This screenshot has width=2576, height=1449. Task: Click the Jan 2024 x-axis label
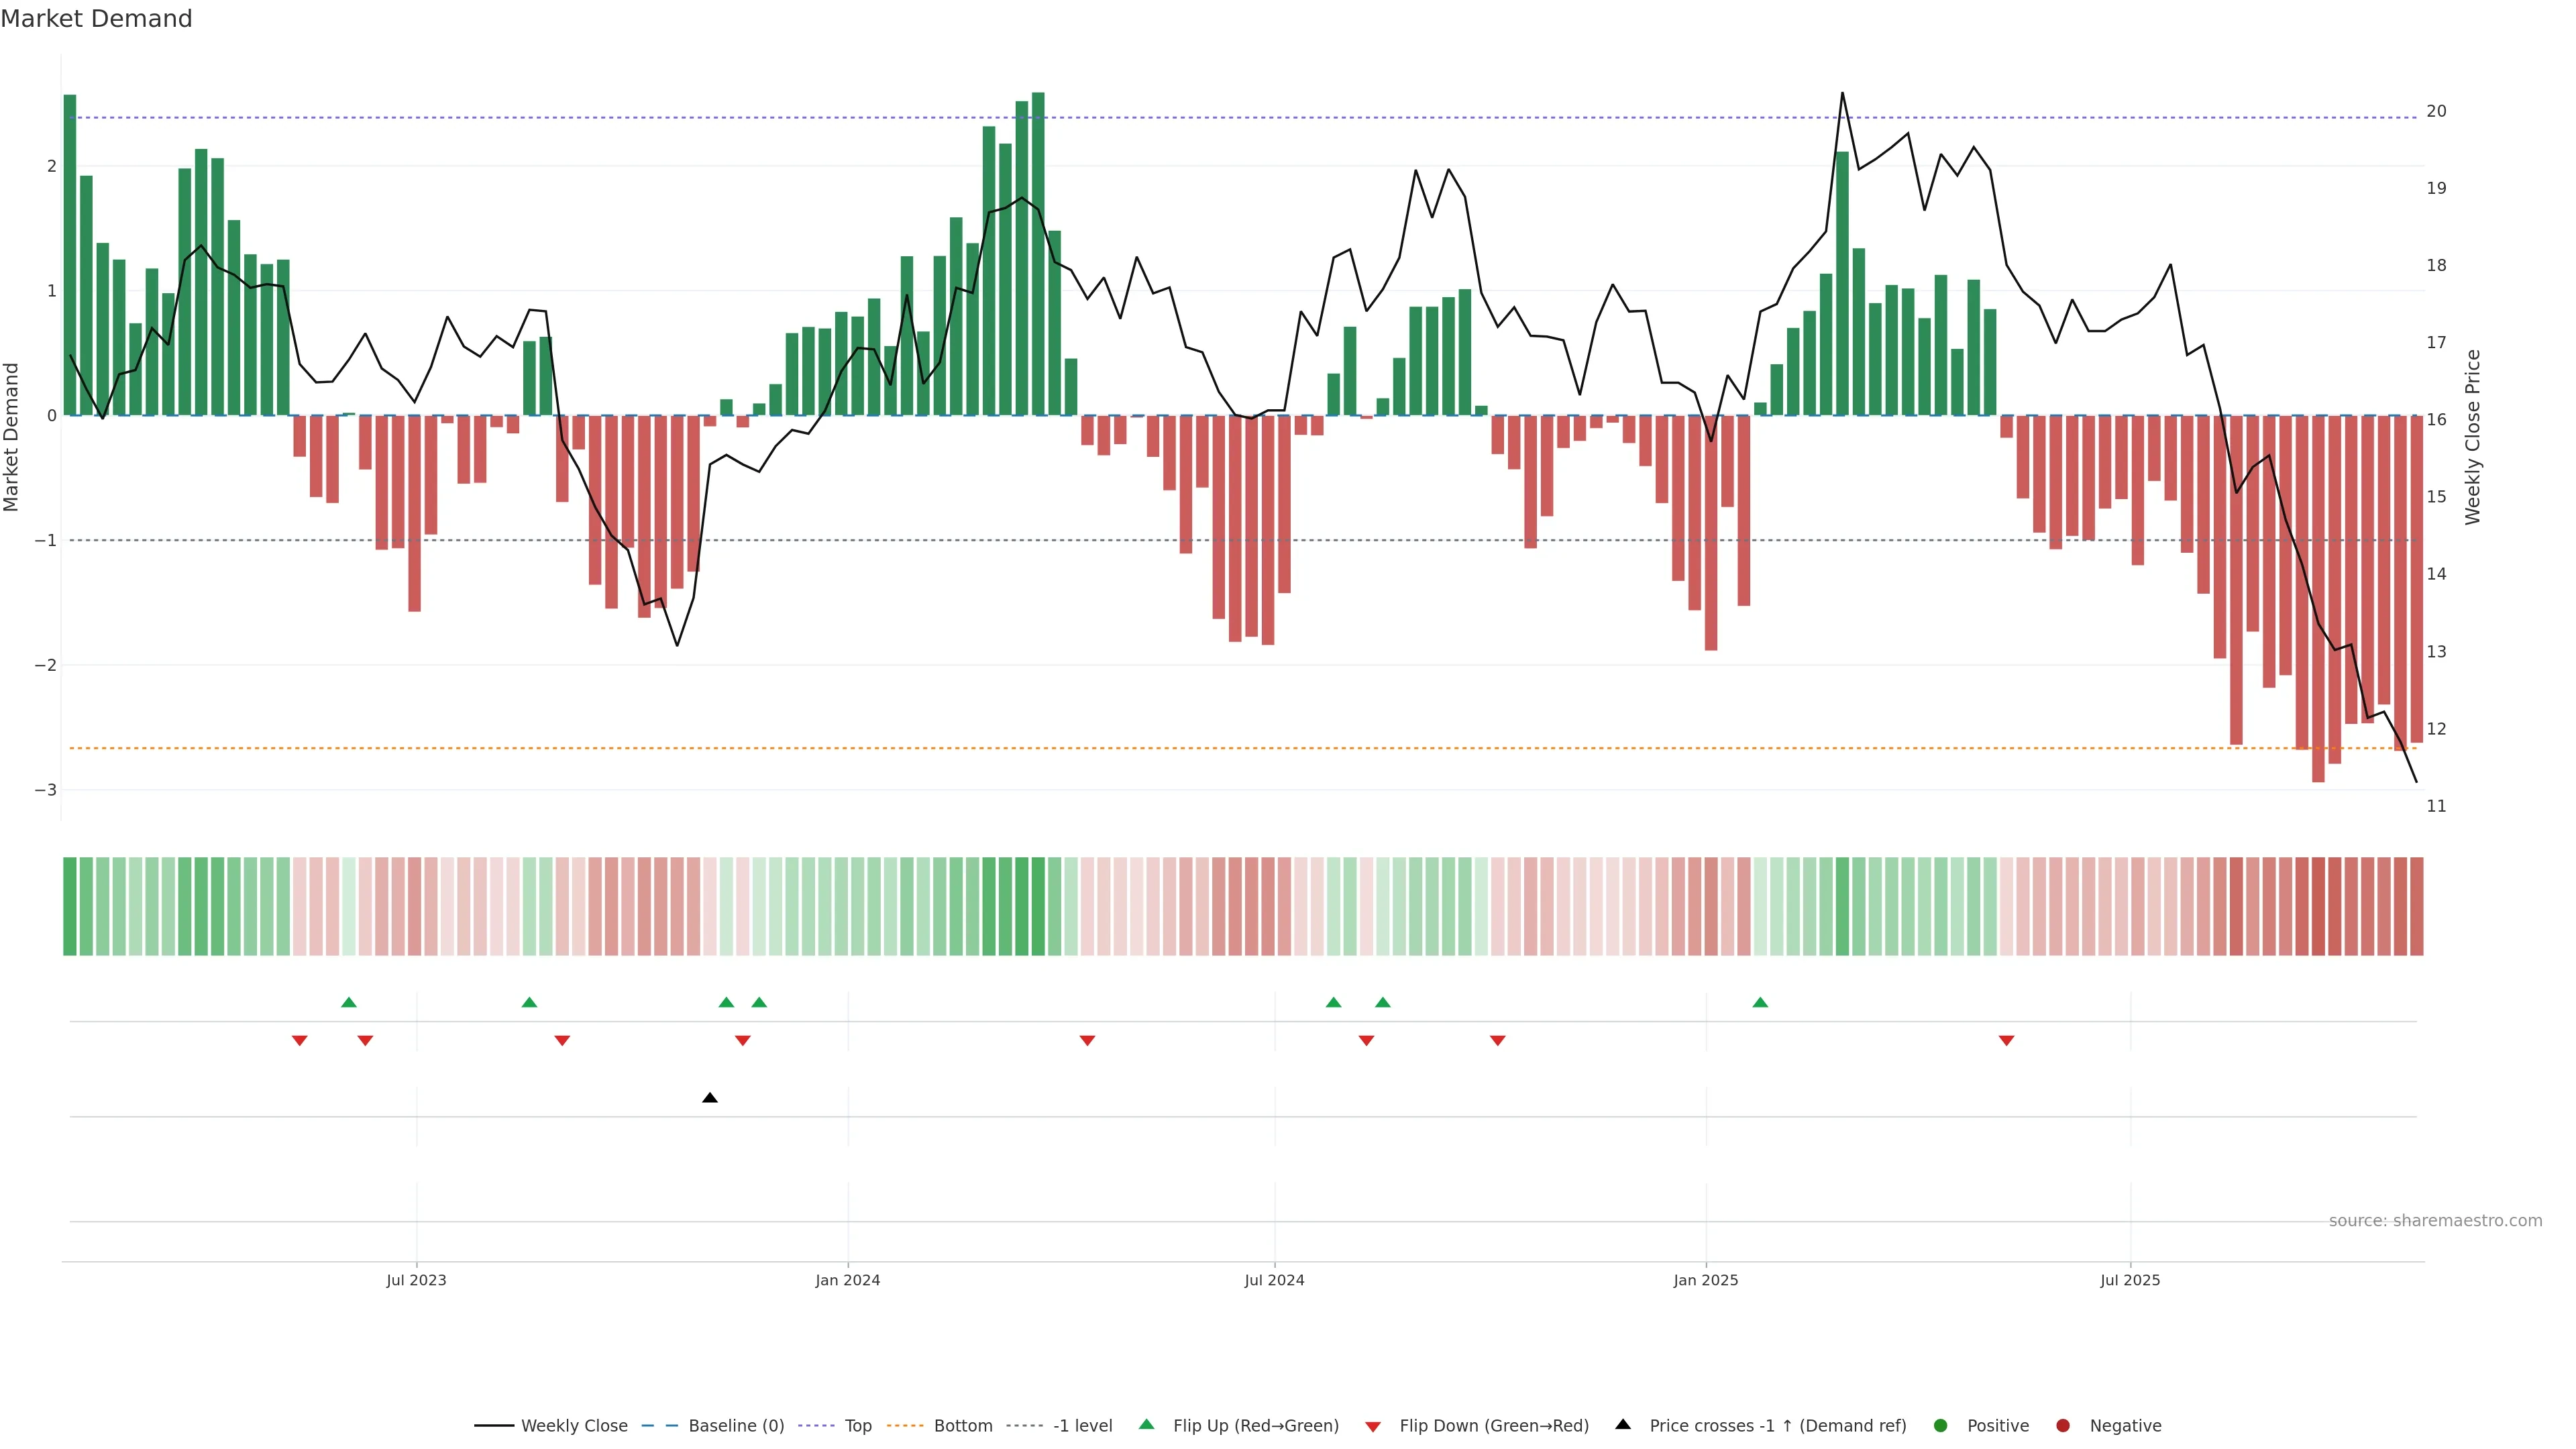[847, 1281]
